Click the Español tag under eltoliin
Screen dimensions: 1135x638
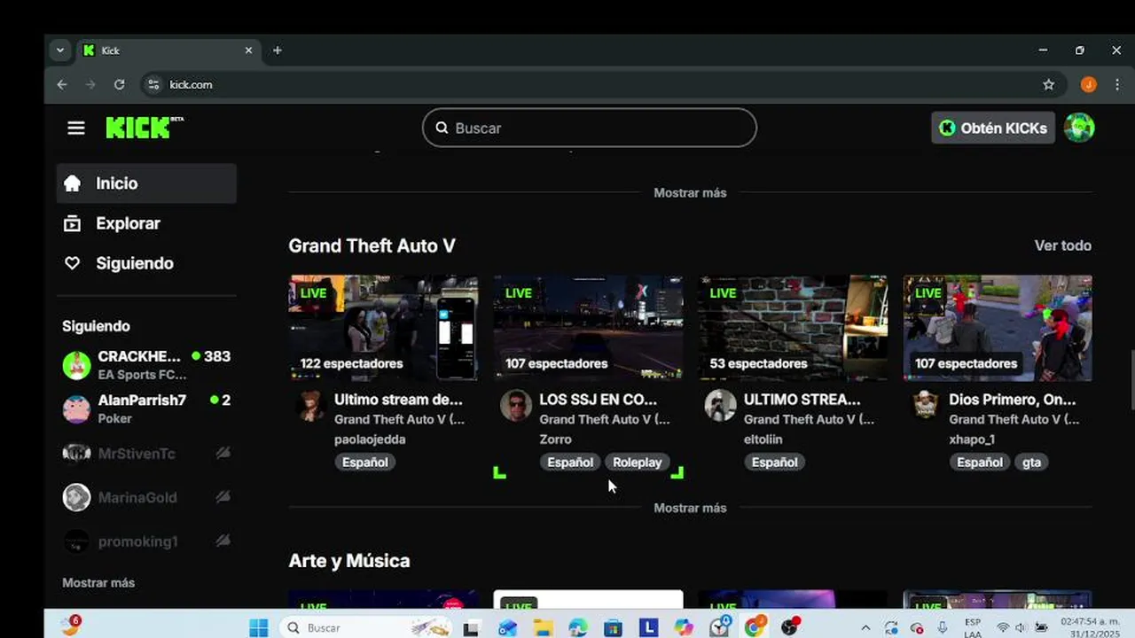pos(774,462)
